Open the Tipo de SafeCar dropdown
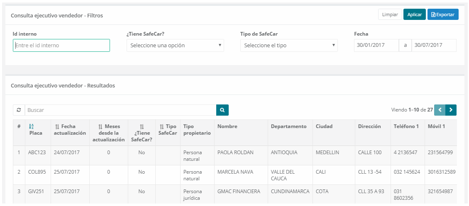Viewport: 469px width, 206px height. coord(289,46)
